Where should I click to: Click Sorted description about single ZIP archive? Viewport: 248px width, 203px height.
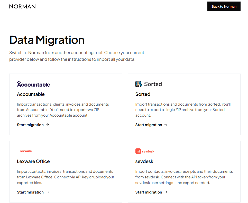tap(183, 110)
